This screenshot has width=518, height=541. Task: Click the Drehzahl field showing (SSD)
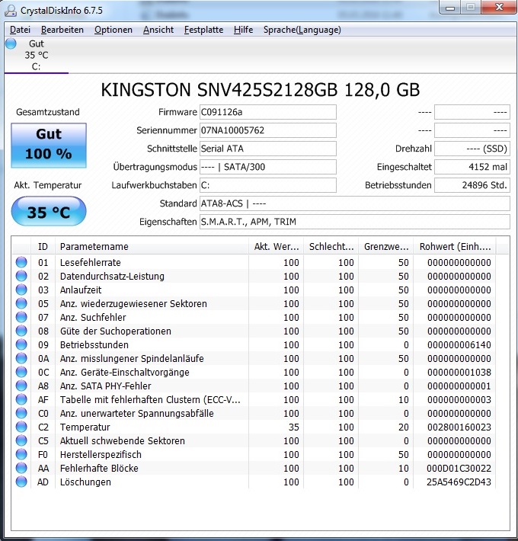pos(472,149)
